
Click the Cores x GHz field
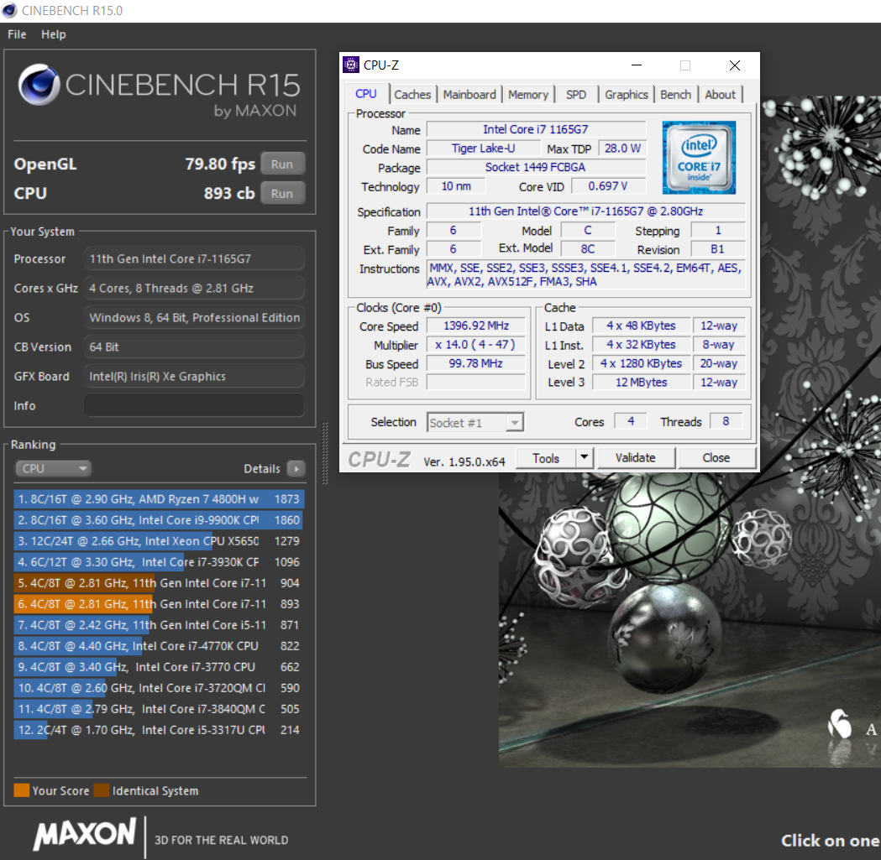pyautogui.click(x=194, y=288)
